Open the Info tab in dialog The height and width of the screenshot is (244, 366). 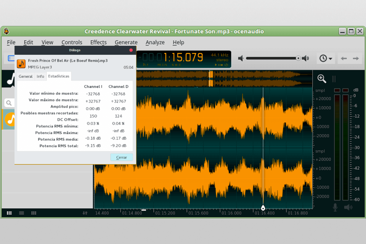(x=40, y=76)
